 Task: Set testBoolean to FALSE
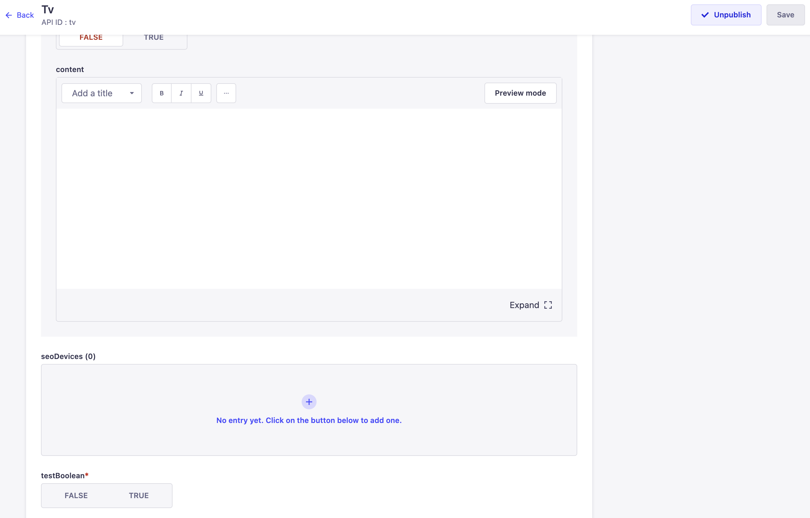[76, 495]
